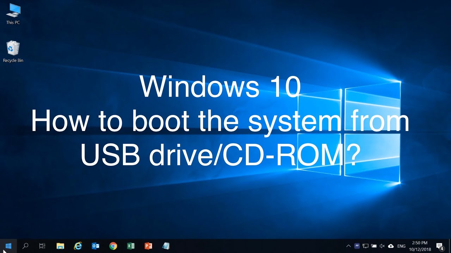Launch Internet Explorer from taskbar
Viewport: 451px width, 253px height.
pyautogui.click(x=78, y=246)
